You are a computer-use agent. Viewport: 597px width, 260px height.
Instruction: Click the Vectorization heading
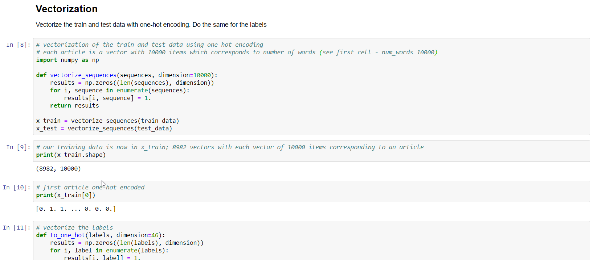point(66,9)
